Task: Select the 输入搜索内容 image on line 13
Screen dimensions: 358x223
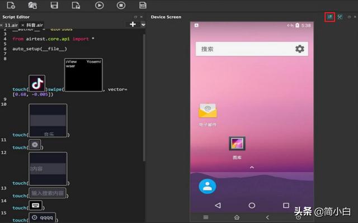Action: click(48, 193)
